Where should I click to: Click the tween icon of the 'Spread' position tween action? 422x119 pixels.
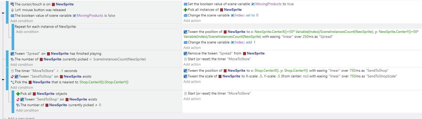[185, 32]
